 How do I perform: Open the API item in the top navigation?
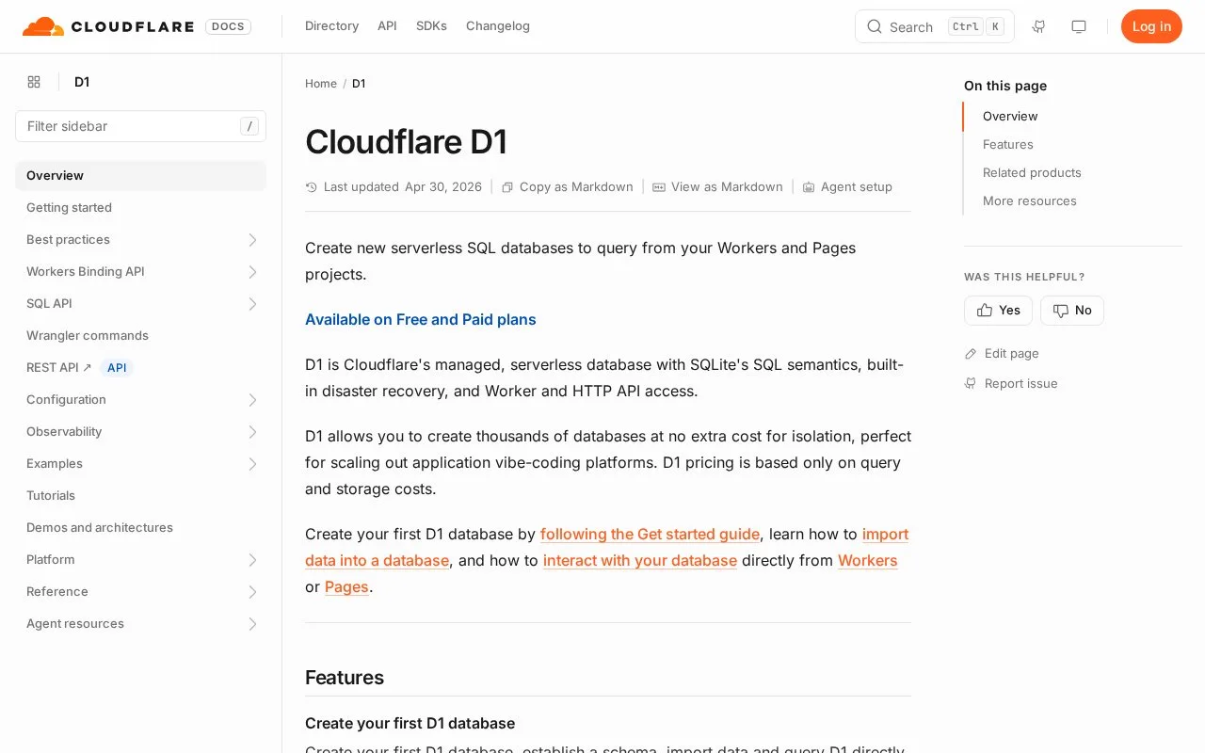point(387,26)
